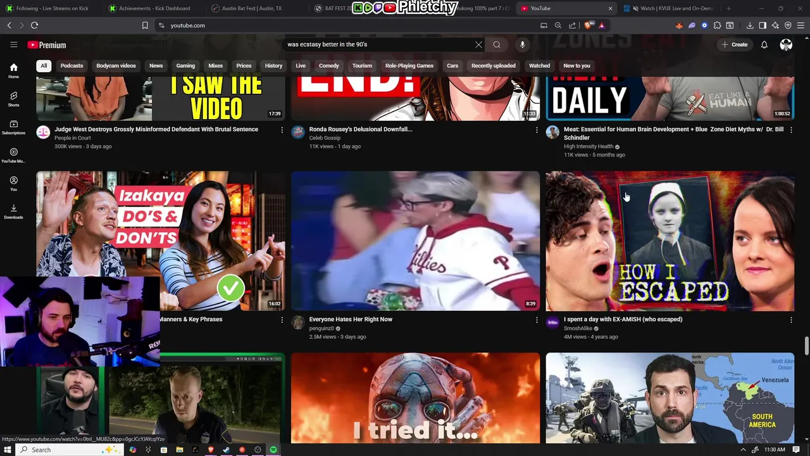Select the Comedy filter chip

click(x=328, y=66)
